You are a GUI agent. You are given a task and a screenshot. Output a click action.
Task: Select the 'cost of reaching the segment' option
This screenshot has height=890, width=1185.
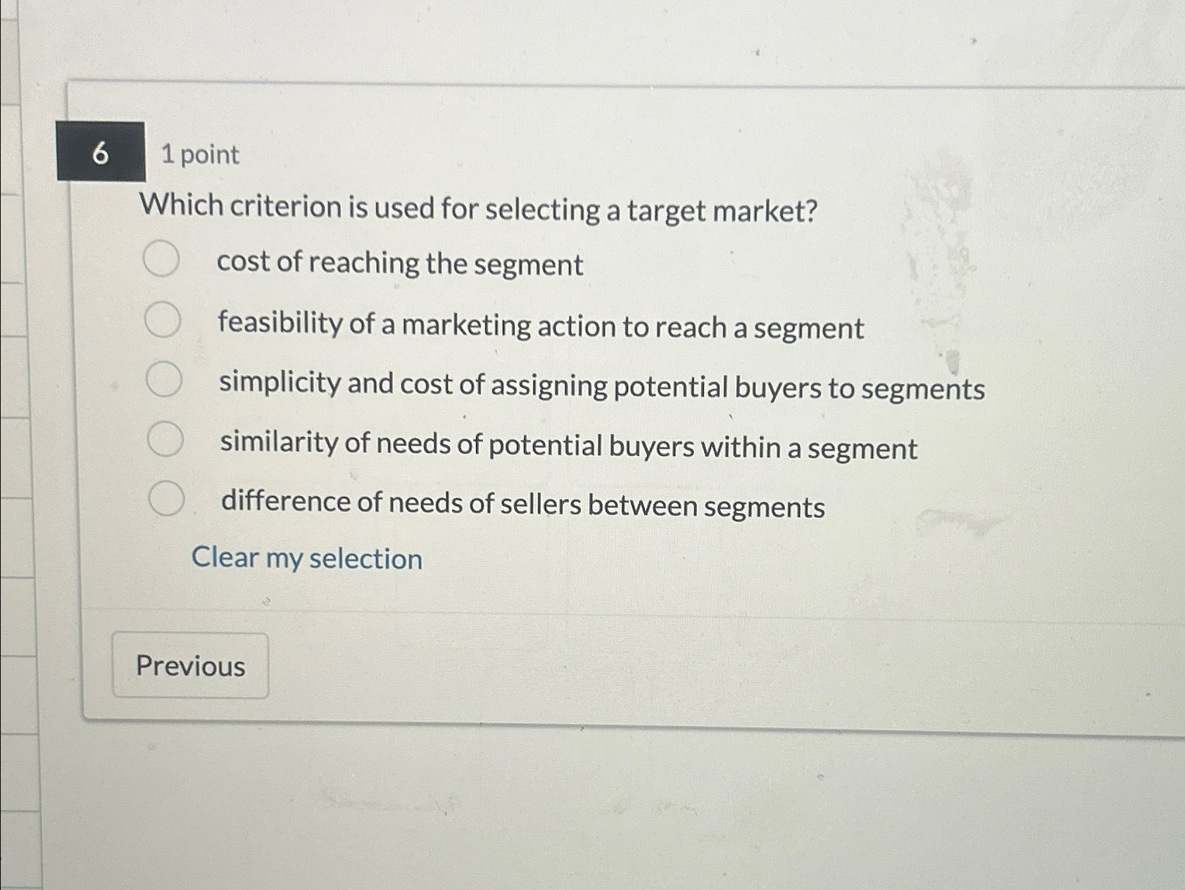(x=399, y=265)
